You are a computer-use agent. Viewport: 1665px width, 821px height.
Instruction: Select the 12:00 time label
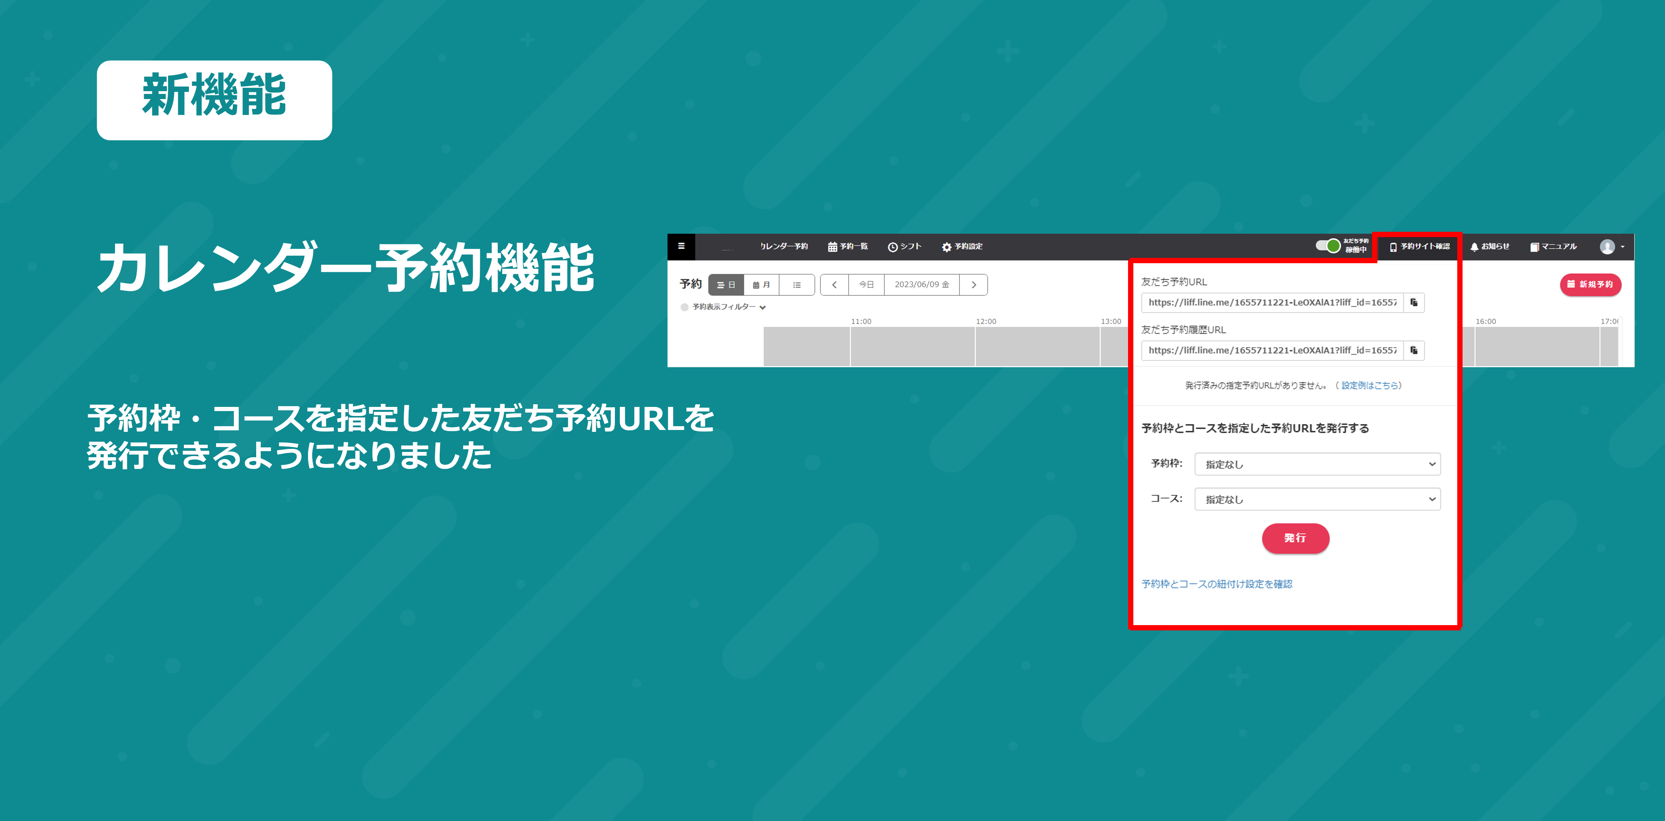(986, 321)
